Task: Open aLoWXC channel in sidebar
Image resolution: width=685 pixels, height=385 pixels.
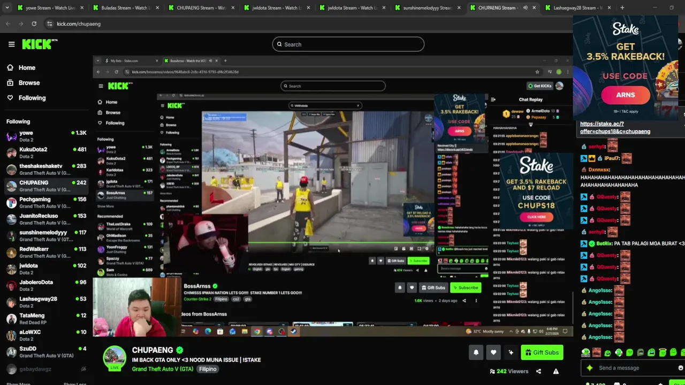Action: coord(46,335)
